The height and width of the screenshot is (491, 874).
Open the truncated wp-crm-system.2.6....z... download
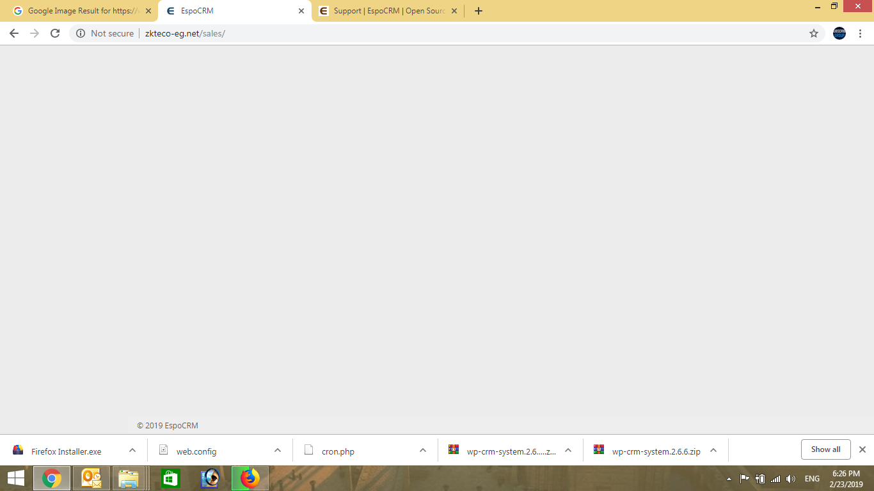click(502, 451)
